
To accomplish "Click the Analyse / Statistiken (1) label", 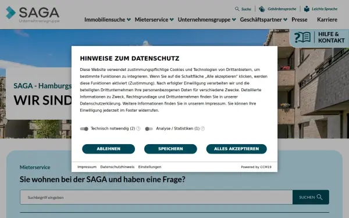I will (x=177, y=128).
